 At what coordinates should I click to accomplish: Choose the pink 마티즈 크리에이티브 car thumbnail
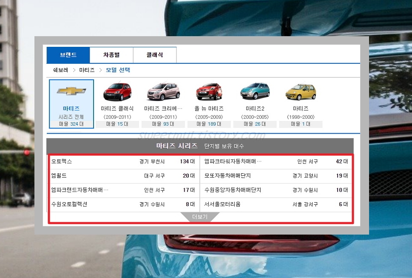[163, 92]
